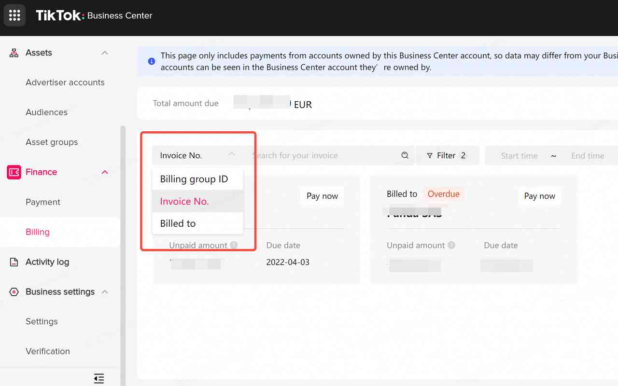The height and width of the screenshot is (386, 618).
Task: Go to the Payment page in the sidebar
Action: click(42, 202)
